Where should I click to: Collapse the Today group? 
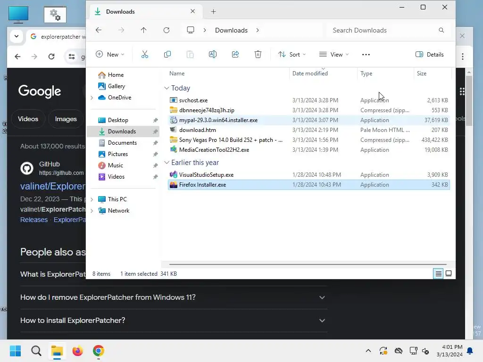pos(167,88)
